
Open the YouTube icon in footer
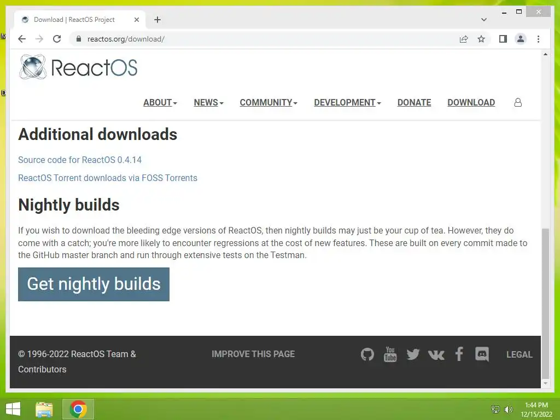click(x=390, y=354)
